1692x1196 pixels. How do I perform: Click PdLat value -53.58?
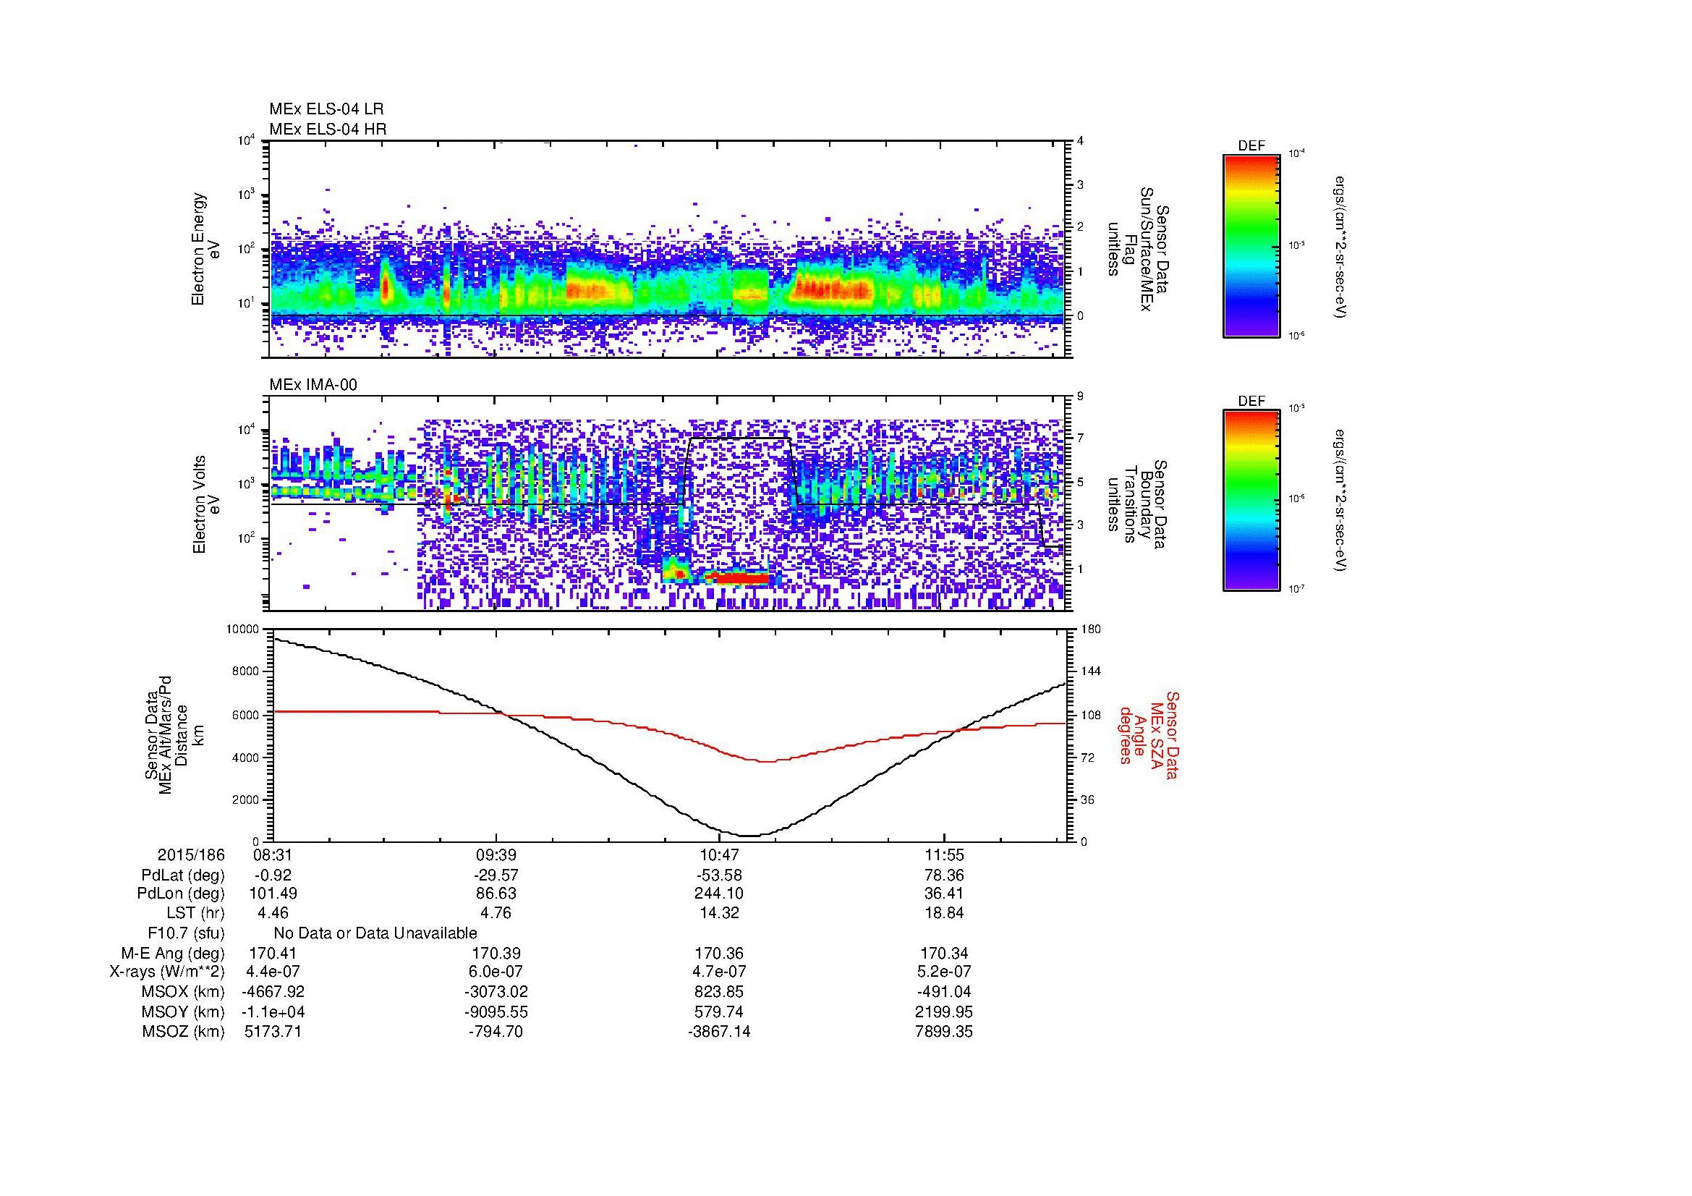tap(719, 875)
